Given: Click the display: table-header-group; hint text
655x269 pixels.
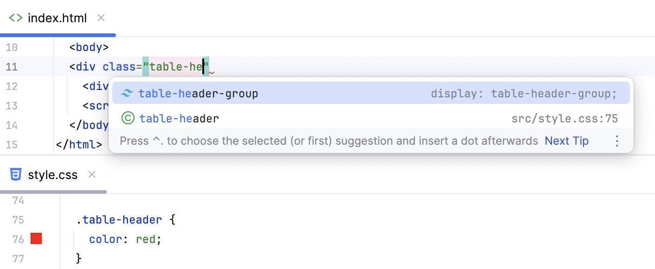Looking at the screenshot, I should (x=524, y=93).
